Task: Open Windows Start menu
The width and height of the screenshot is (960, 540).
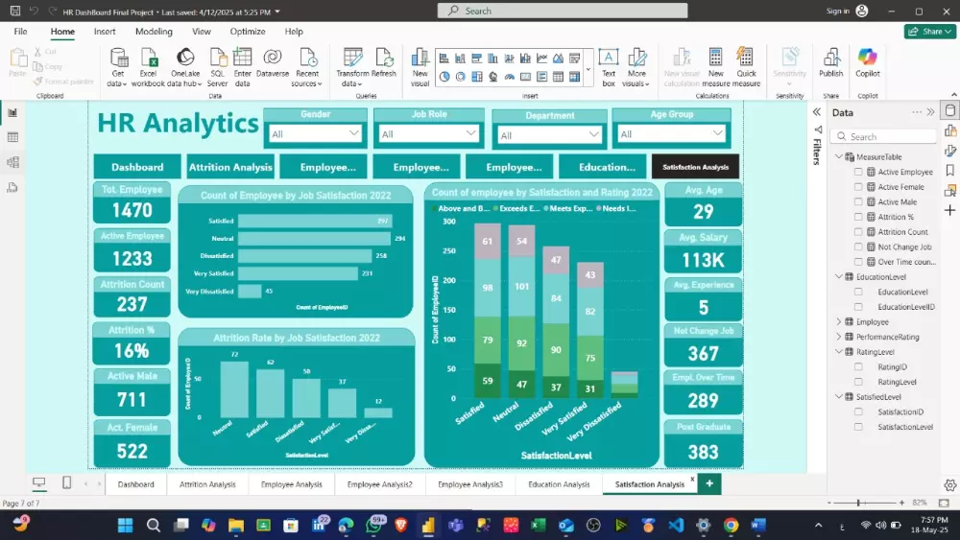Action: pos(126,525)
